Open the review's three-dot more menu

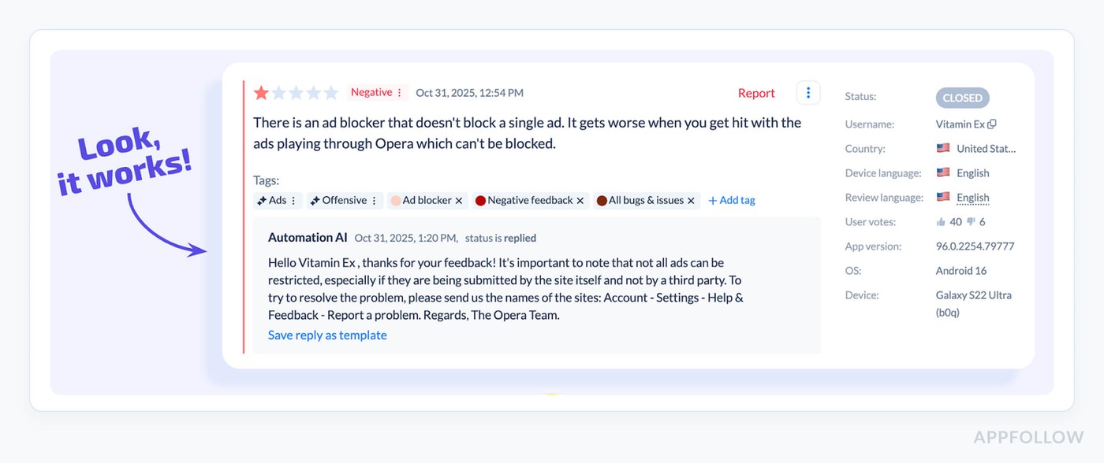(807, 93)
